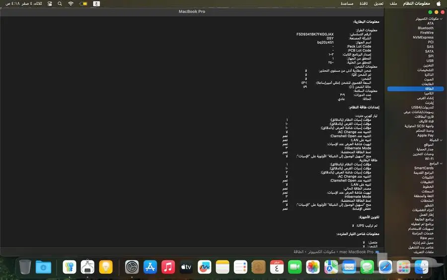Click the System Information chip icon in the Dock
447x280 pixels.
[x=87, y=267]
